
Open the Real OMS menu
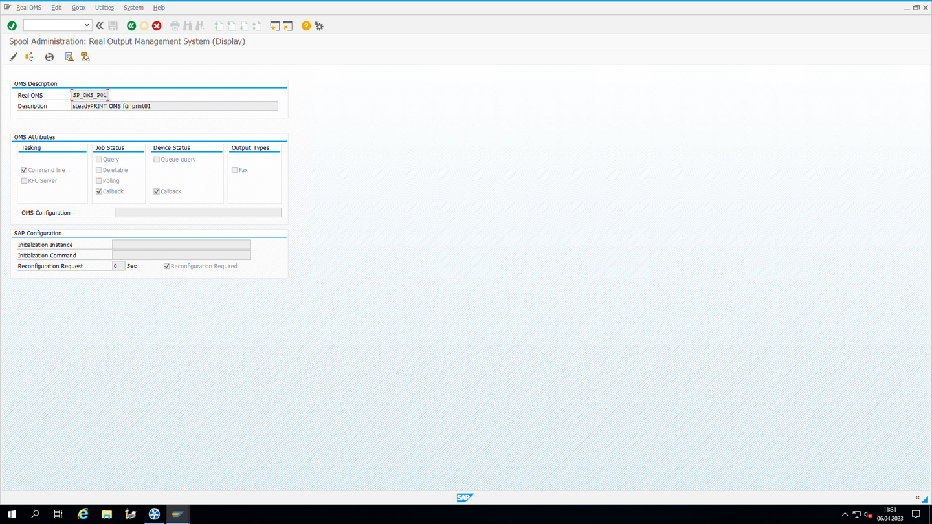28,8
